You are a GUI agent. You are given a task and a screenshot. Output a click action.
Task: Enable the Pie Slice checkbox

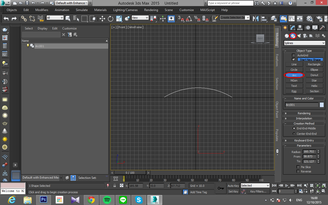(298, 167)
